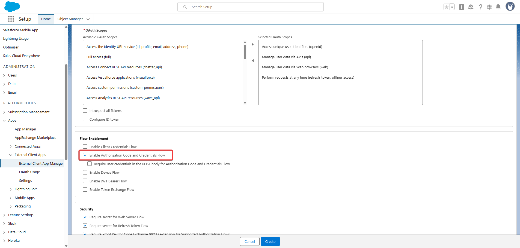Screen dimensions: 520x248
Task: Open the Trailhead guidance icon
Action: click(x=471, y=7)
